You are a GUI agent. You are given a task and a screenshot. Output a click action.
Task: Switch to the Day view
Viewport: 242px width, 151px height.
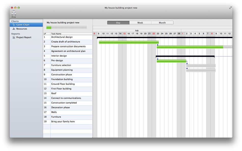[x=118, y=23]
